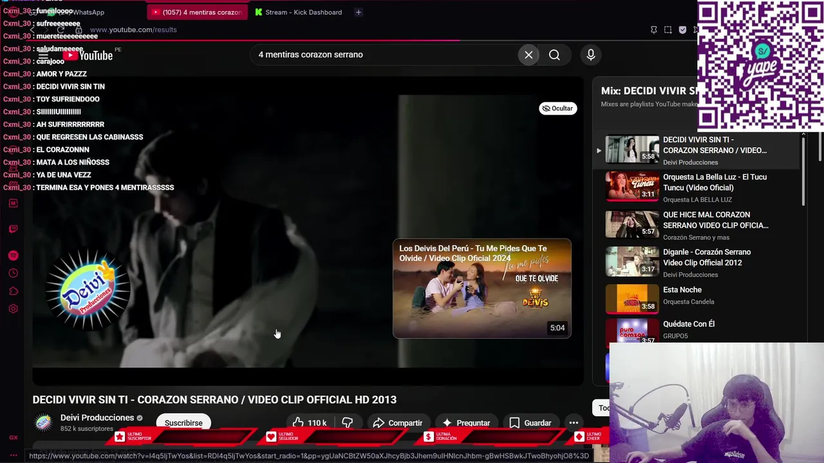Open Los Deivis Del Perú suggested video card

[482, 288]
